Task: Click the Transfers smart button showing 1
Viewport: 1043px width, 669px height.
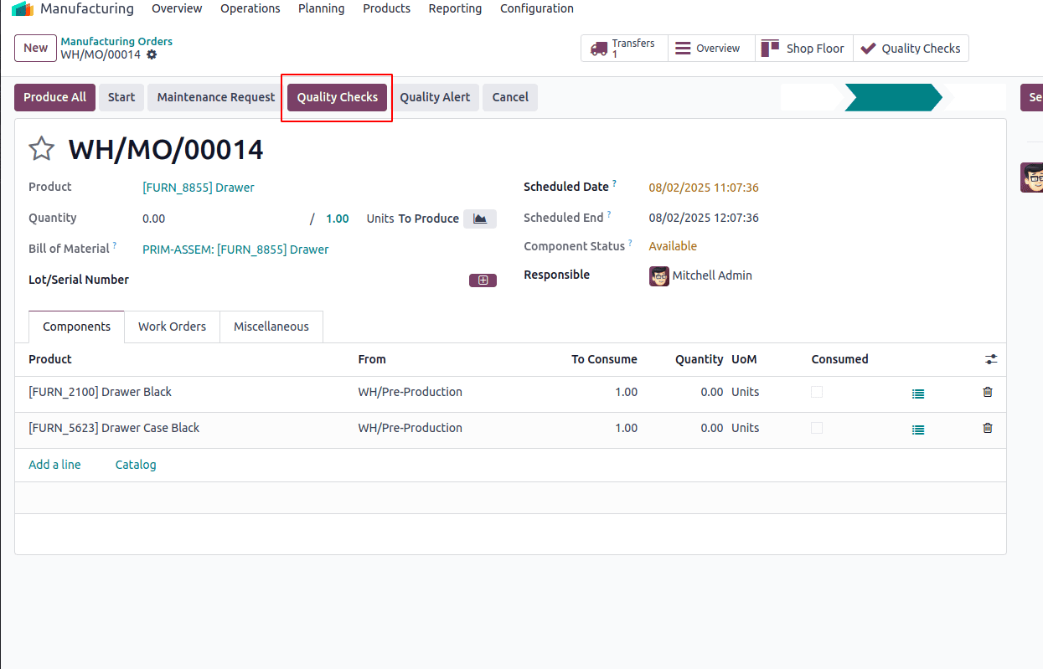Action: 623,48
